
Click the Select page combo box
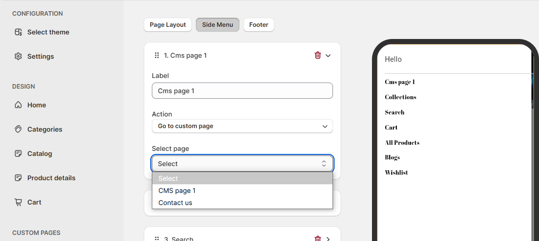[x=242, y=164]
